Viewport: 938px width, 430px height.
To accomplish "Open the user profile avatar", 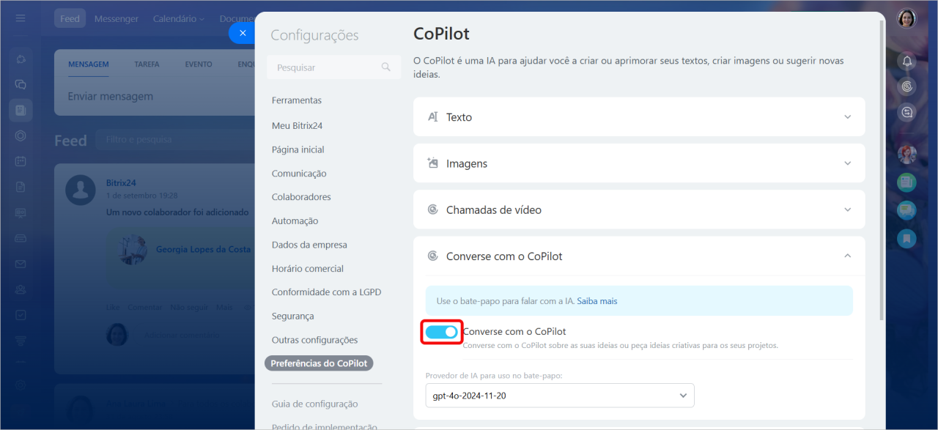I will coord(907,18).
